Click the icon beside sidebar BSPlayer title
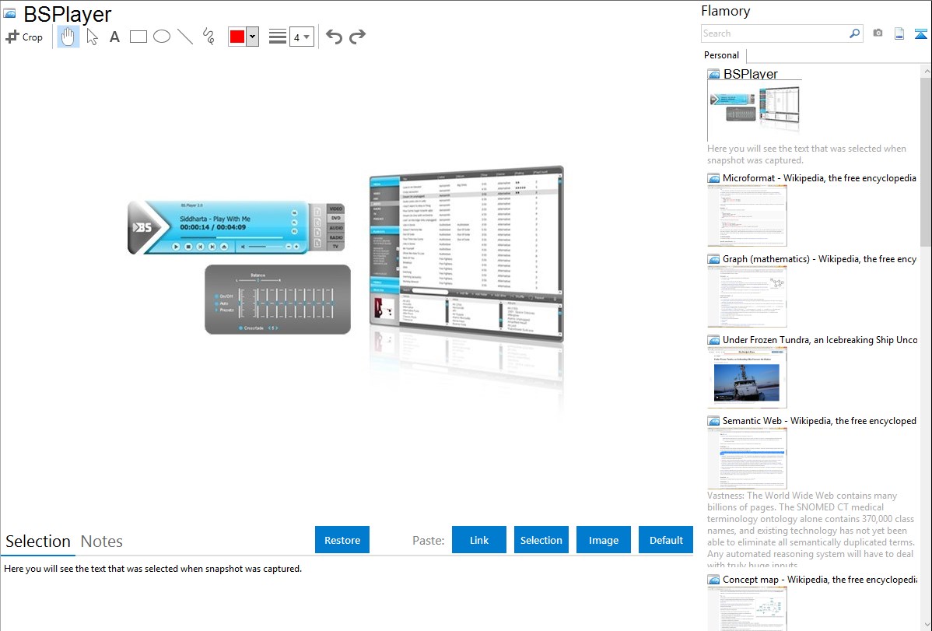This screenshot has width=932, height=631. tap(714, 75)
